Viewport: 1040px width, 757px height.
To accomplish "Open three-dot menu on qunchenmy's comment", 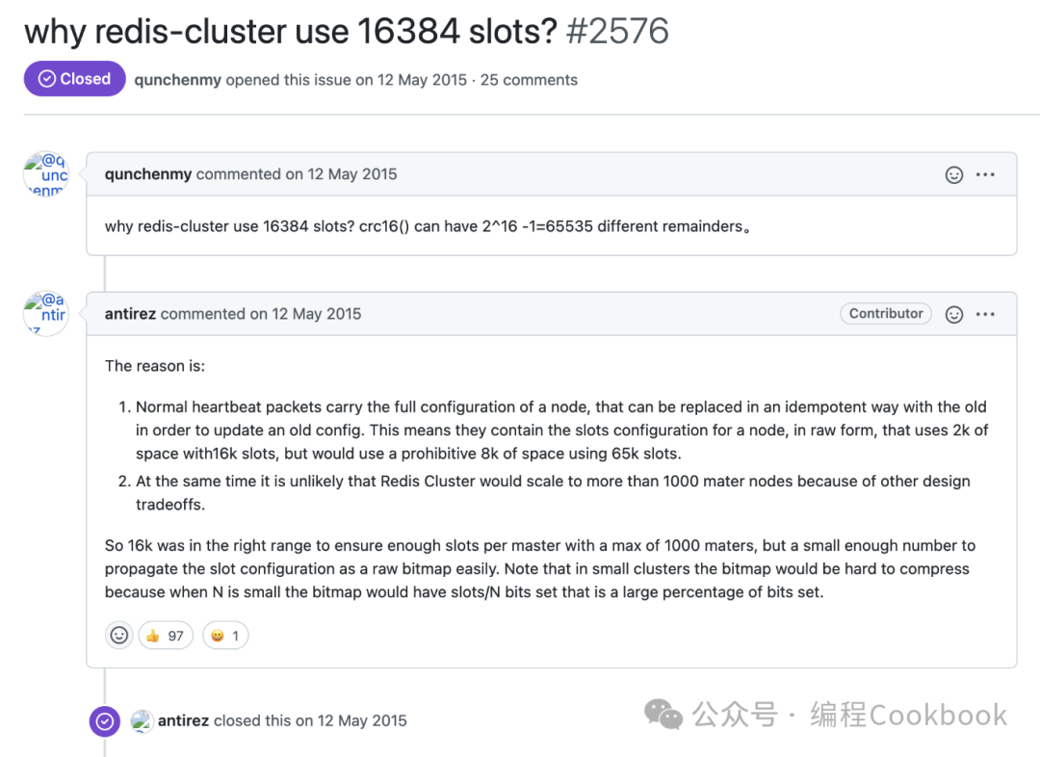I will (x=985, y=174).
